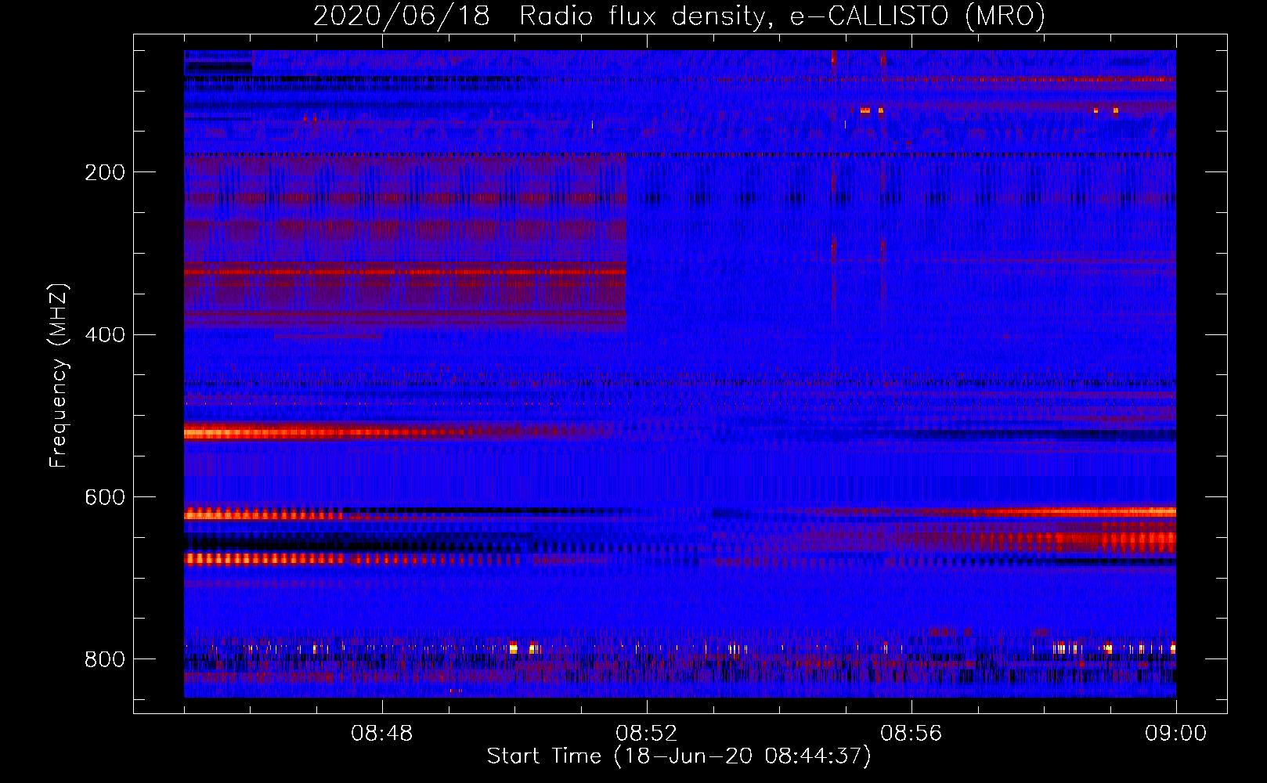Click the 800 frequency tick label

[x=105, y=659]
